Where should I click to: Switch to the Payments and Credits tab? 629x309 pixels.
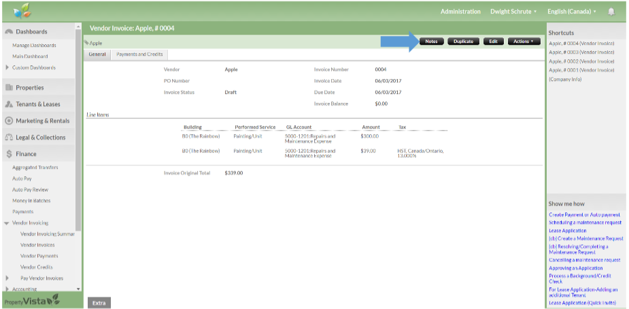coord(139,54)
